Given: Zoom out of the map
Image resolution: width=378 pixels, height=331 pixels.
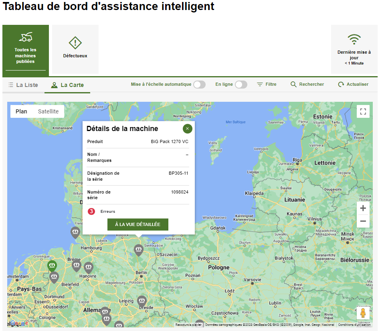Looking at the screenshot, I should pos(363,221).
